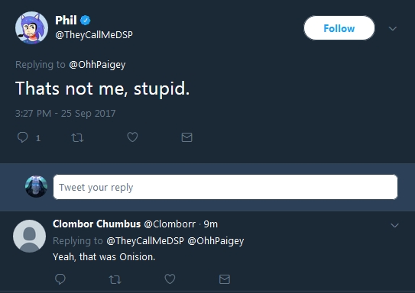This screenshot has height=293, width=415.
Task: Click the default avatar of Clombor Chumbus
Action: pyautogui.click(x=29, y=236)
